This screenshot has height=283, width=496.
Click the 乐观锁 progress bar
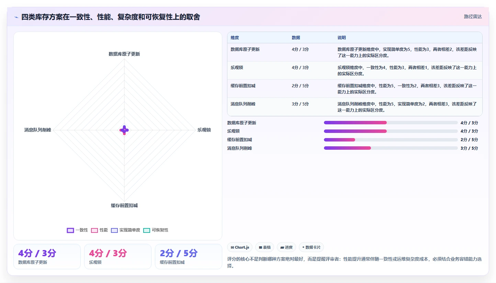point(391,131)
